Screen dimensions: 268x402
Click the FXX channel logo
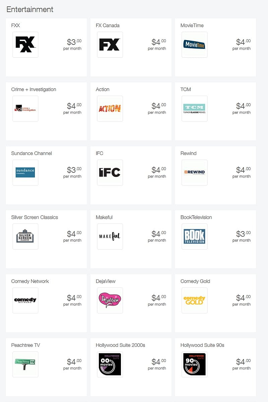coord(25,45)
